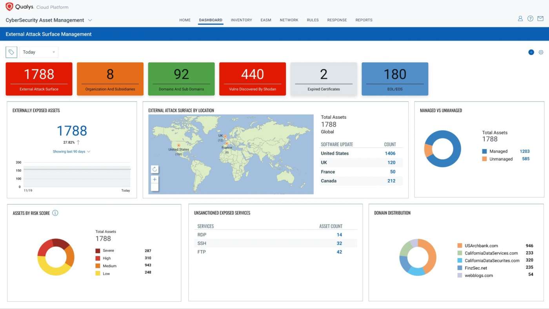Image resolution: width=549 pixels, height=309 pixels.
Task: Open dashboard settings gear icon
Action: tap(541, 52)
